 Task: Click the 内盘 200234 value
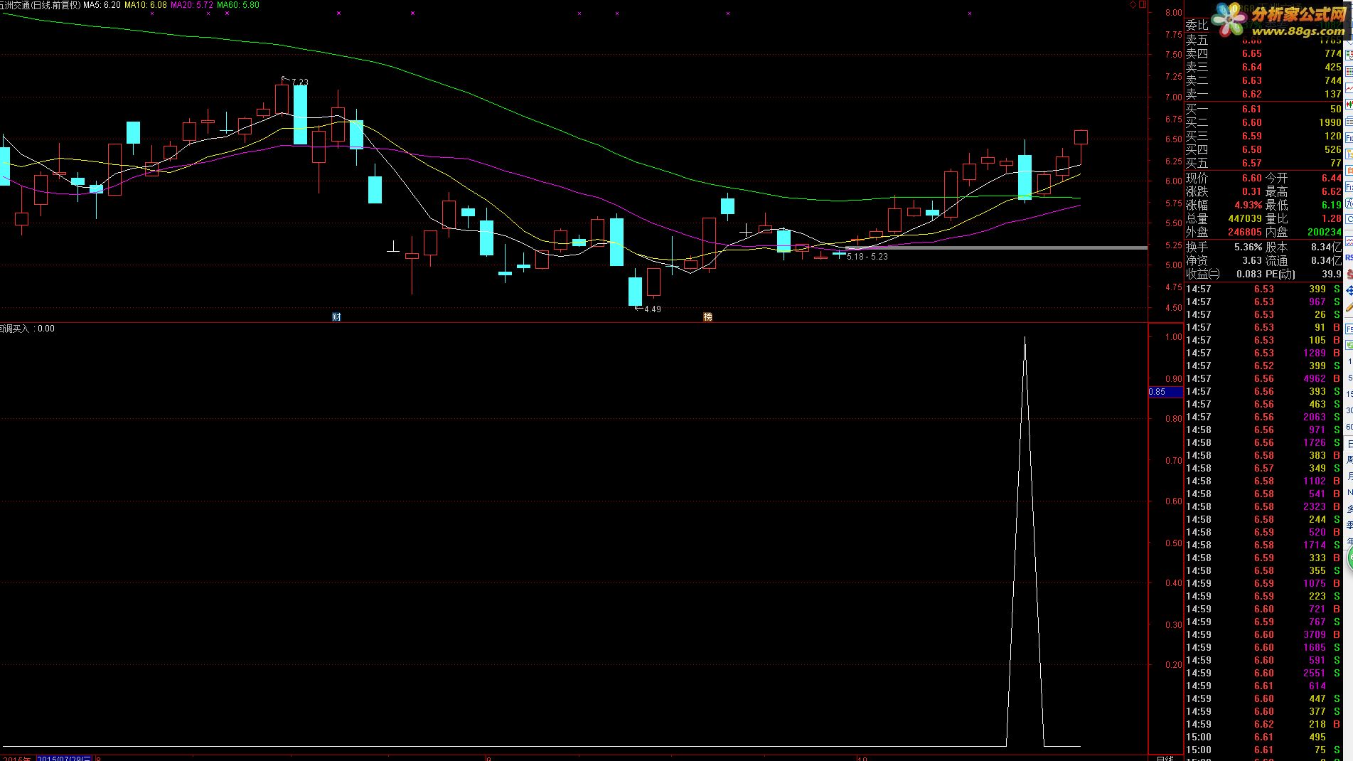tap(1325, 232)
